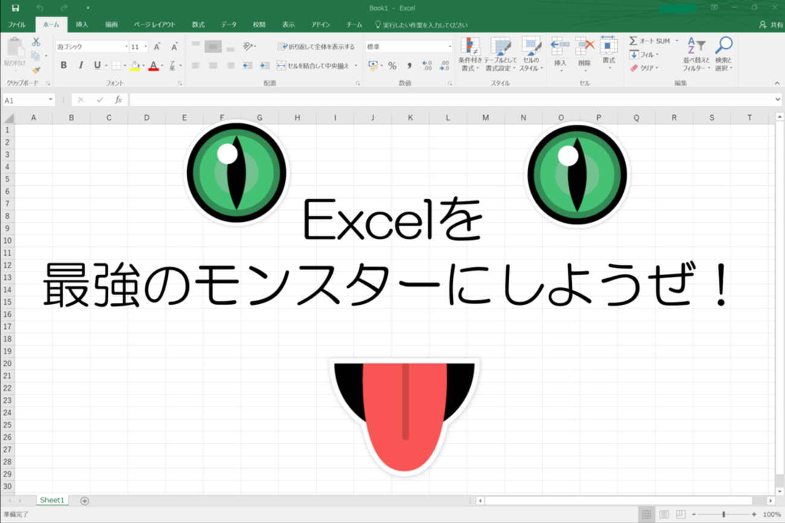Apply the fill color paint bucket
785x523 pixels.
click(135, 65)
